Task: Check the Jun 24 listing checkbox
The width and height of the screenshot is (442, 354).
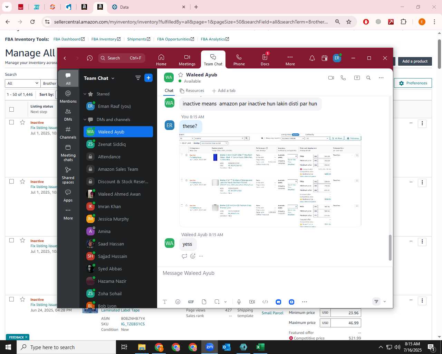Action: pos(12,299)
